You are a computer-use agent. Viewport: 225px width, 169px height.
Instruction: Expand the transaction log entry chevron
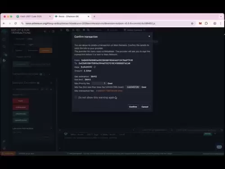215,133
